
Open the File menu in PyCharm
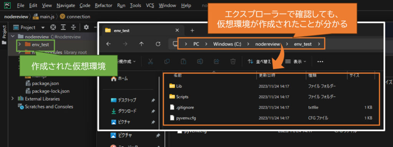coord(21,5)
